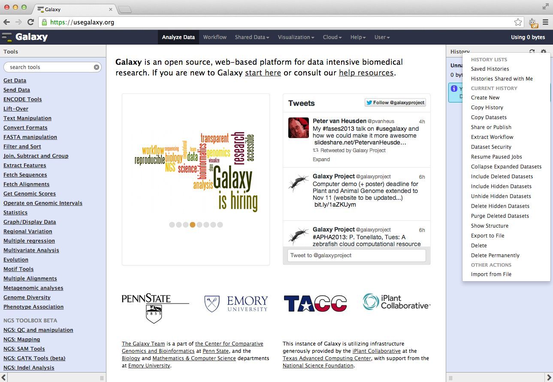Open the Visualization dropdown
This screenshot has height=382, width=553.
[296, 37]
